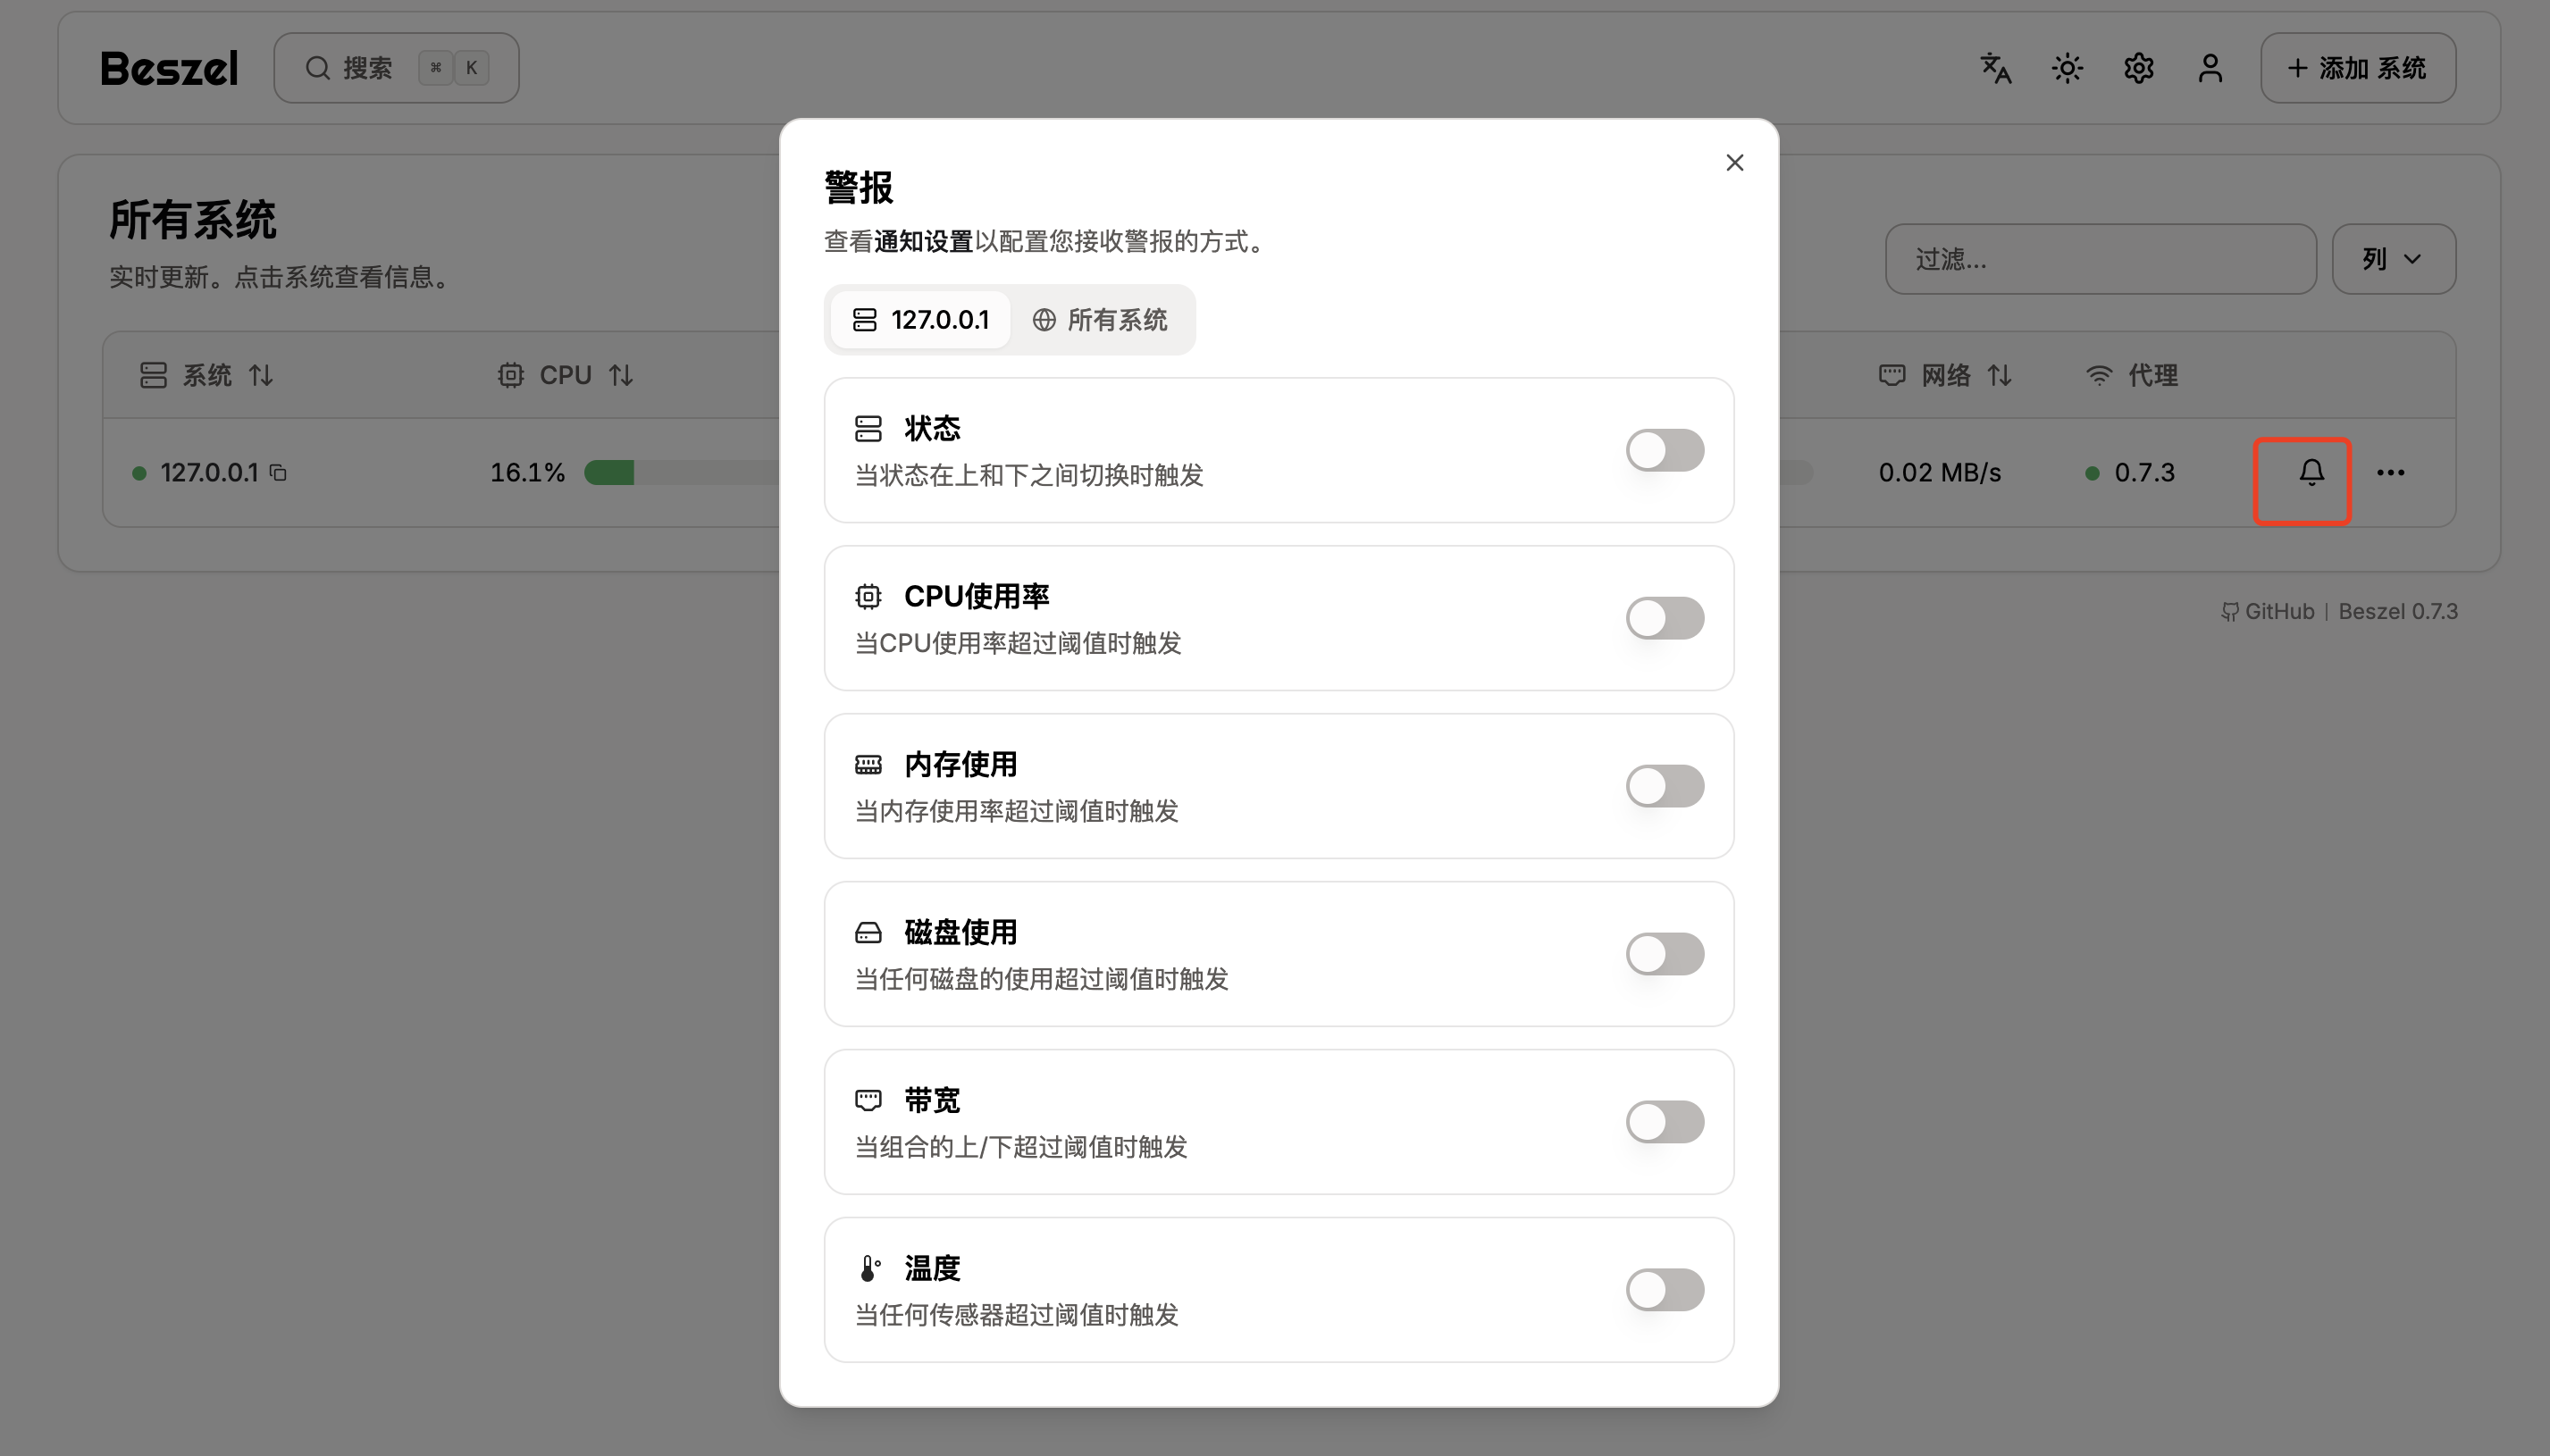Open the settings gear icon
The width and height of the screenshot is (2550, 1456).
click(2137, 67)
